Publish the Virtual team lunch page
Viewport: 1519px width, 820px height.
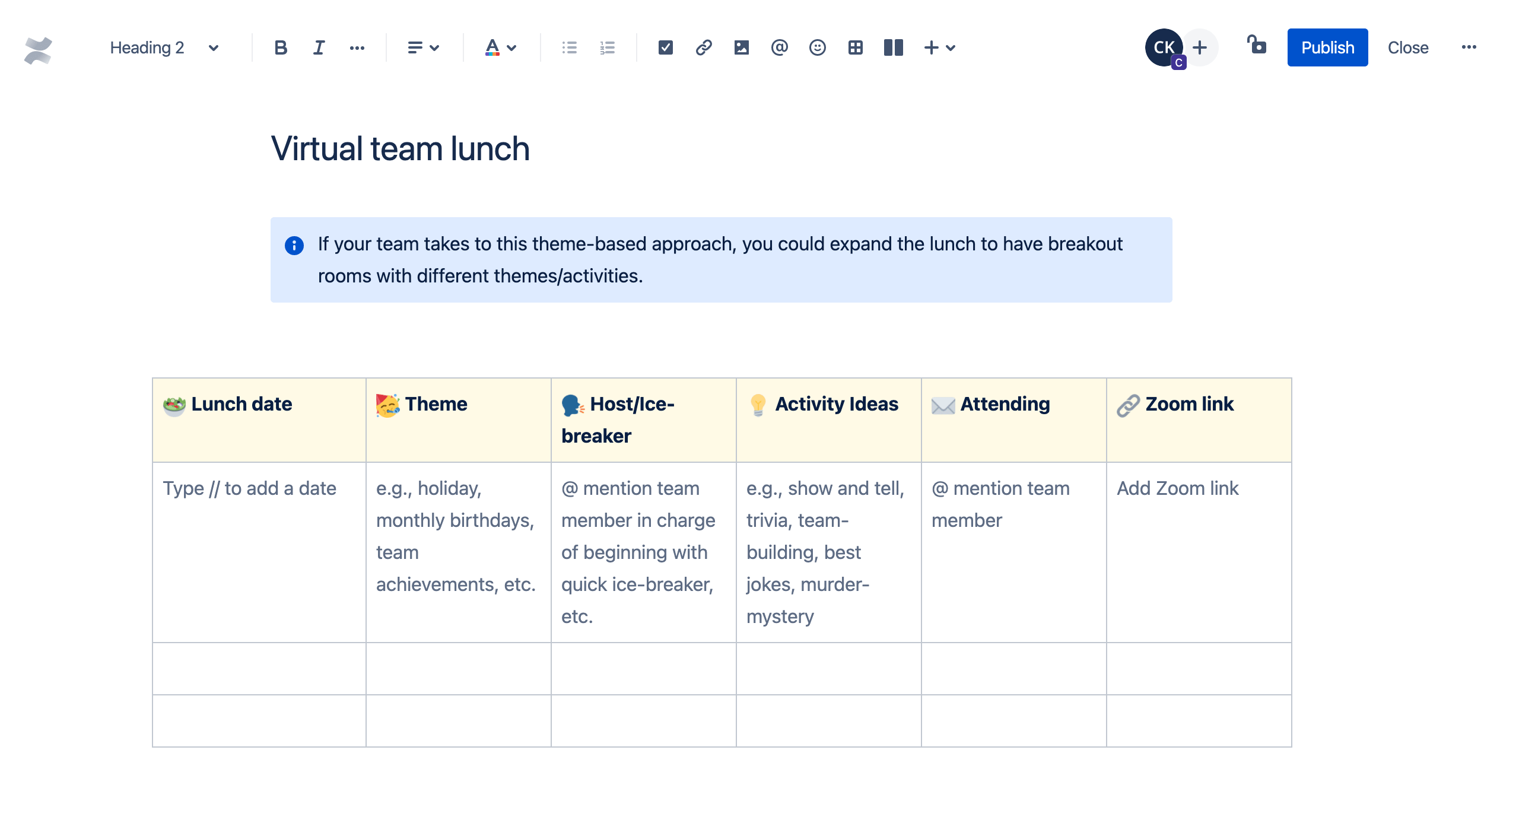(1327, 47)
